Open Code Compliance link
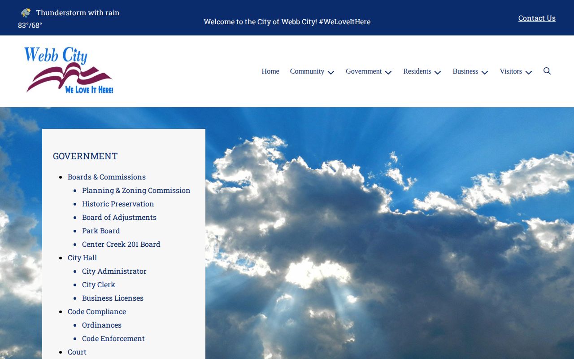Screen dimensions: 574x359 coord(97,311)
